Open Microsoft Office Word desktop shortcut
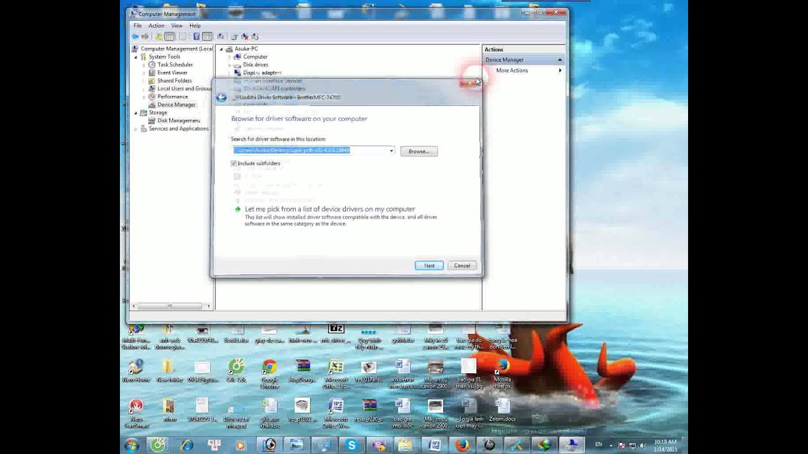 pos(336,413)
